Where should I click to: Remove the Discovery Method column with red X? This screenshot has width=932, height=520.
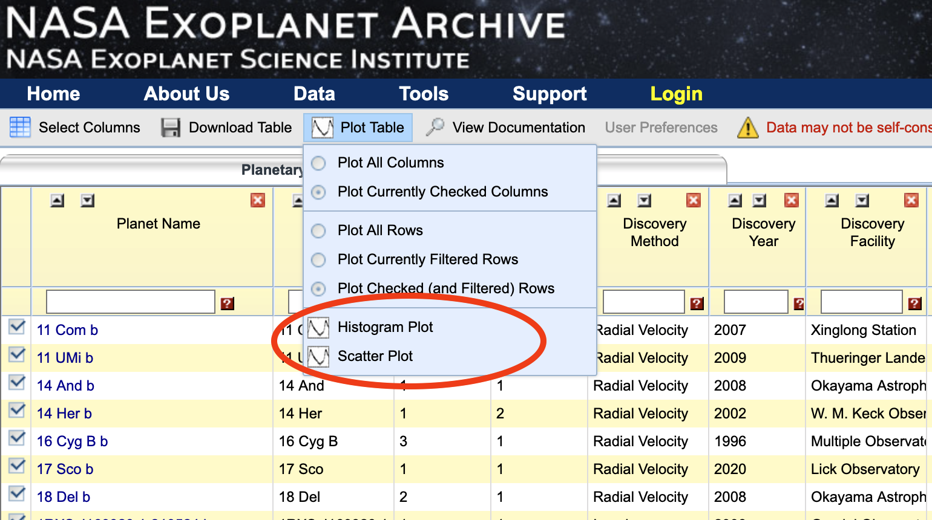click(x=694, y=200)
